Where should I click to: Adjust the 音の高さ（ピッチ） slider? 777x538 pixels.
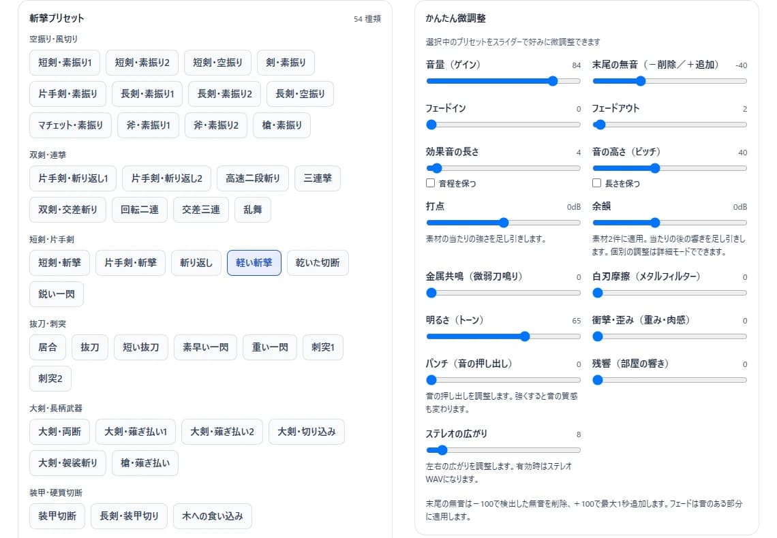pyautogui.click(x=669, y=168)
